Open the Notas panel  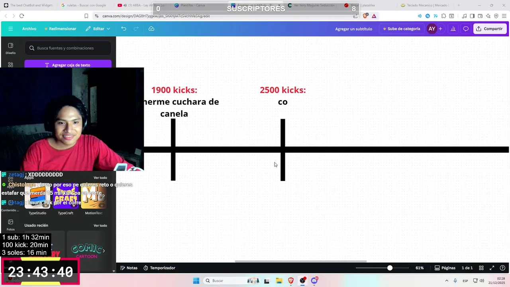129,268
